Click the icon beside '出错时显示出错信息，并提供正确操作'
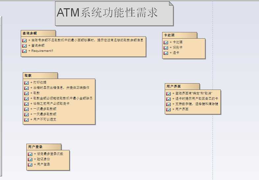 point(26,88)
